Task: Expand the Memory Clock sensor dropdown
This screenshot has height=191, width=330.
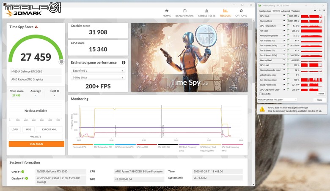Action: (x=284, y=21)
